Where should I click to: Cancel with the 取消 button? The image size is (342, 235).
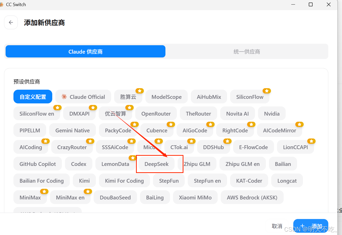[x=277, y=226]
